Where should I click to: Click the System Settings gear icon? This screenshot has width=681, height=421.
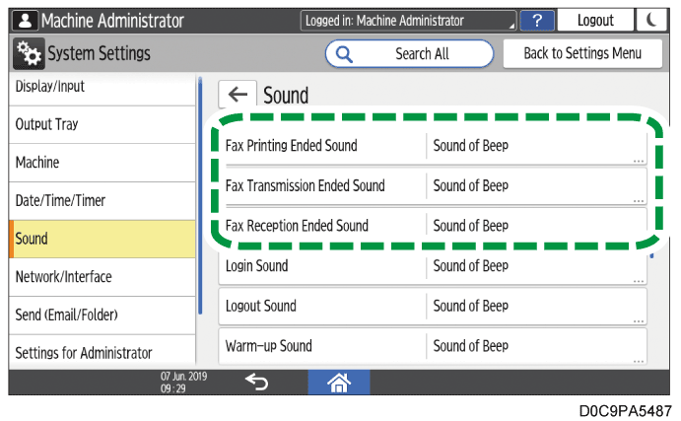point(27,53)
